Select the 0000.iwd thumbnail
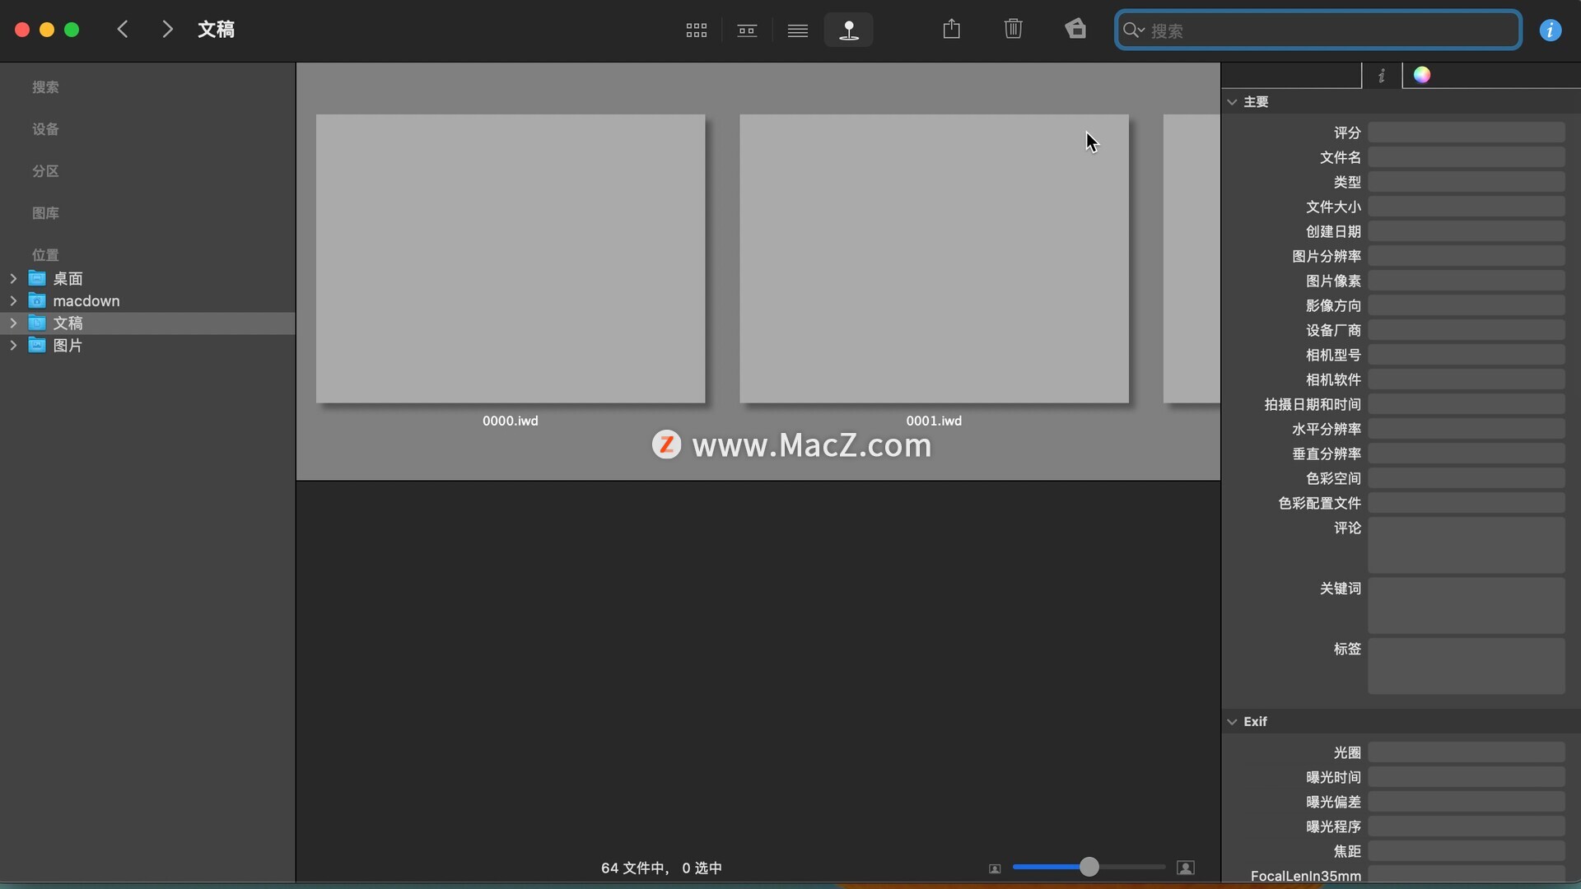 tap(511, 258)
